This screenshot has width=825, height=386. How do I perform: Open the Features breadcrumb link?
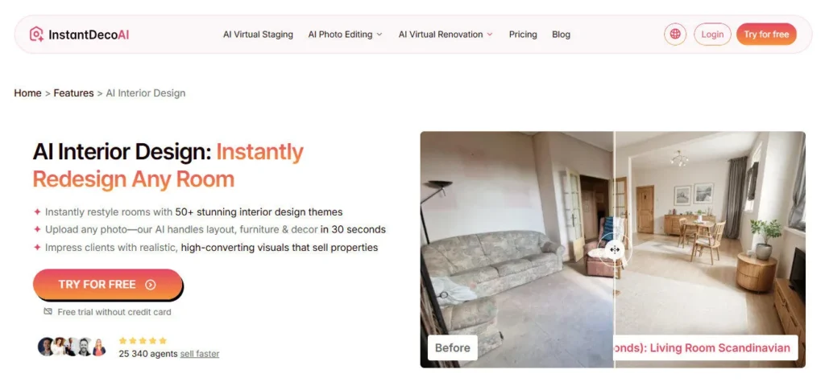click(x=73, y=93)
